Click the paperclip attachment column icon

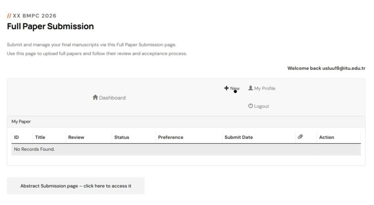point(300,137)
